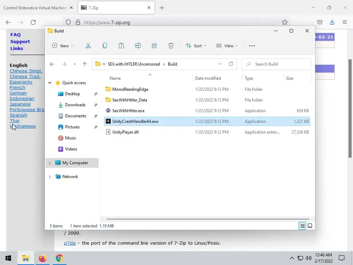Viewport: 353px width, 265px height.
Task: Expand the Network tree node
Action: coord(50,177)
